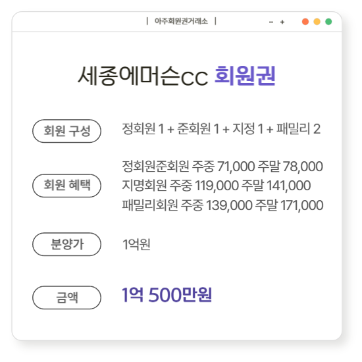Click the 회원 구성 pill label
The height and width of the screenshot is (362, 362).
click(66, 131)
